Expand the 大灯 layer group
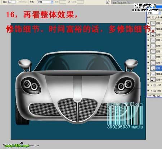The height and width of the screenshot is (149, 162). pos(152,91)
